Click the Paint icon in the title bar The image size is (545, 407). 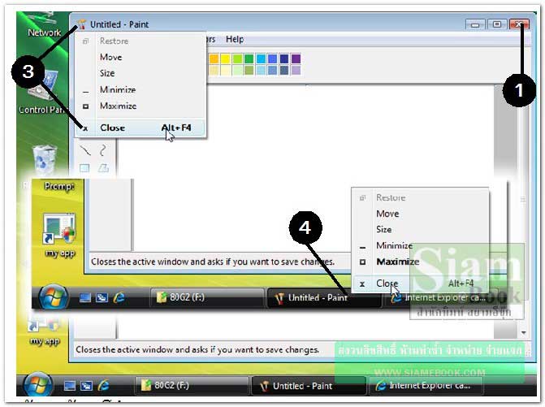82,24
